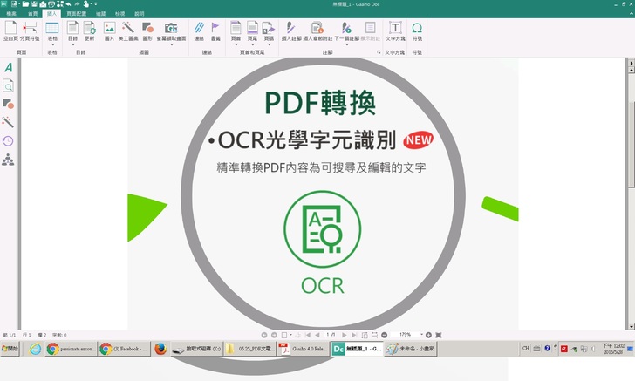
Task: Jump to last page in status bar
Action: [x=354, y=335]
